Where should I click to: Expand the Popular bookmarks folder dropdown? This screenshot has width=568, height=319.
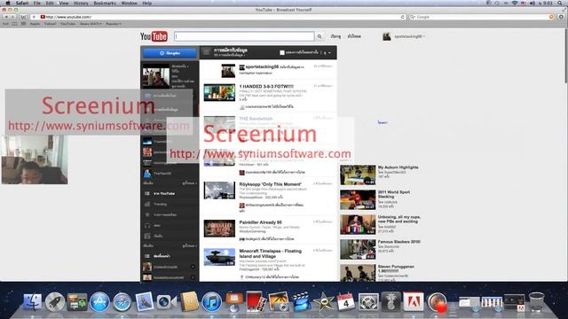pyautogui.click(x=113, y=24)
